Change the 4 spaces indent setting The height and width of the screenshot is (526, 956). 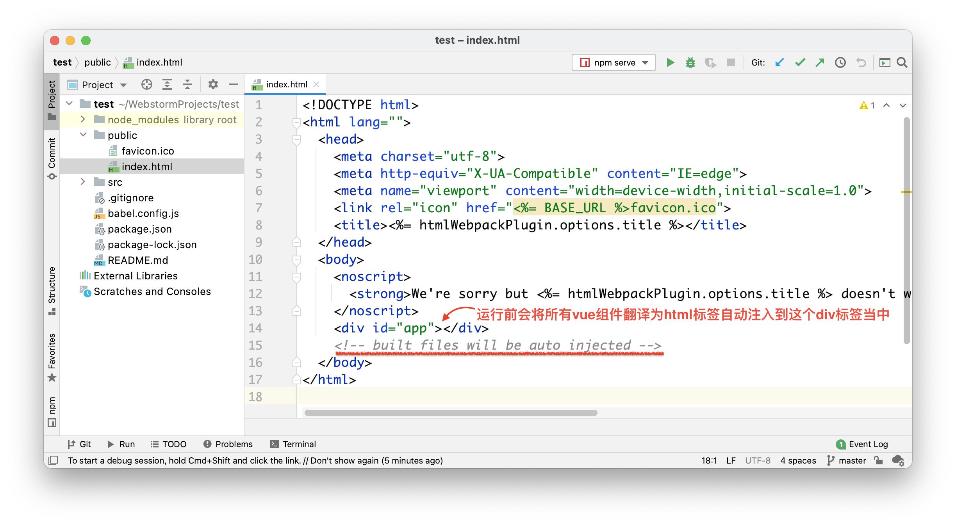[x=798, y=460]
